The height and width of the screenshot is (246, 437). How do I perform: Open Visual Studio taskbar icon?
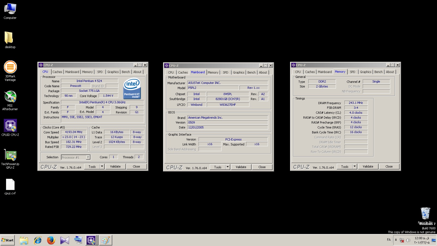coord(65,240)
